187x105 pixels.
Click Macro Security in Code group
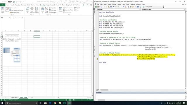(14, 13)
